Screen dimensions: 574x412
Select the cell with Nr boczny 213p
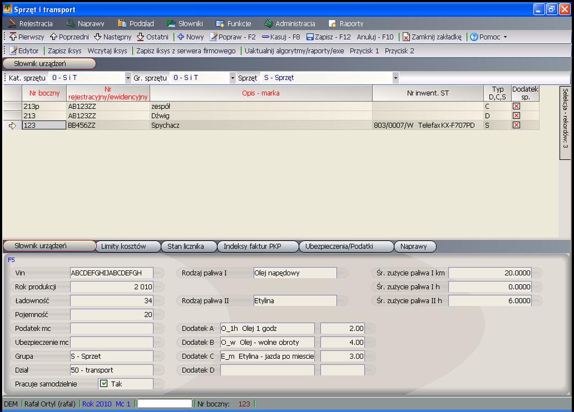[x=44, y=106]
